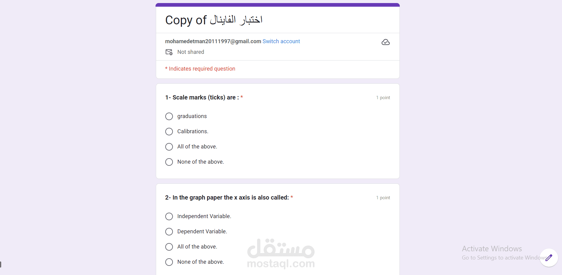Click the "Not shared" label
The width and height of the screenshot is (562, 275).
[x=191, y=52]
